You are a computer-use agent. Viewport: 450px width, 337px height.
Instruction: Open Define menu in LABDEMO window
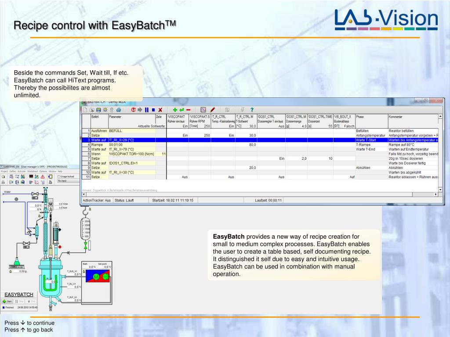pyautogui.click(x=13, y=172)
